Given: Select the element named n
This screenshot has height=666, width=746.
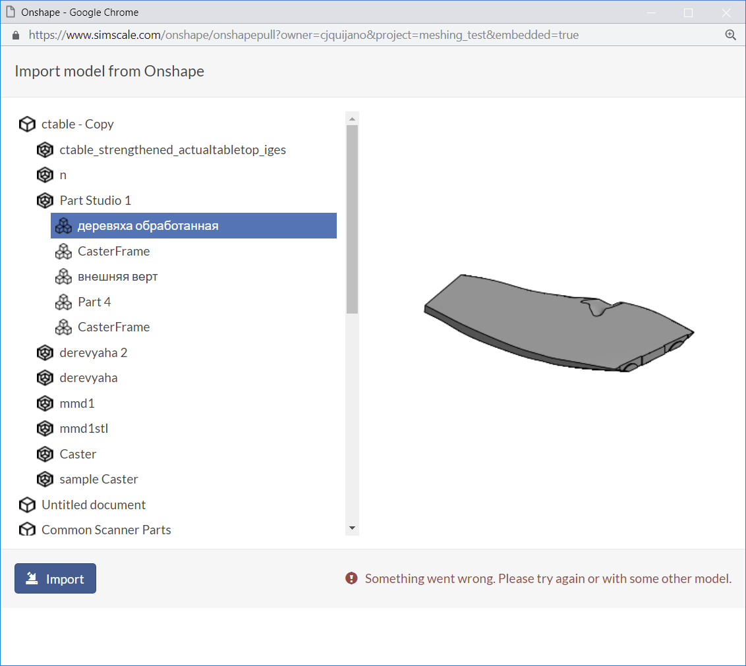Looking at the screenshot, I should point(63,175).
